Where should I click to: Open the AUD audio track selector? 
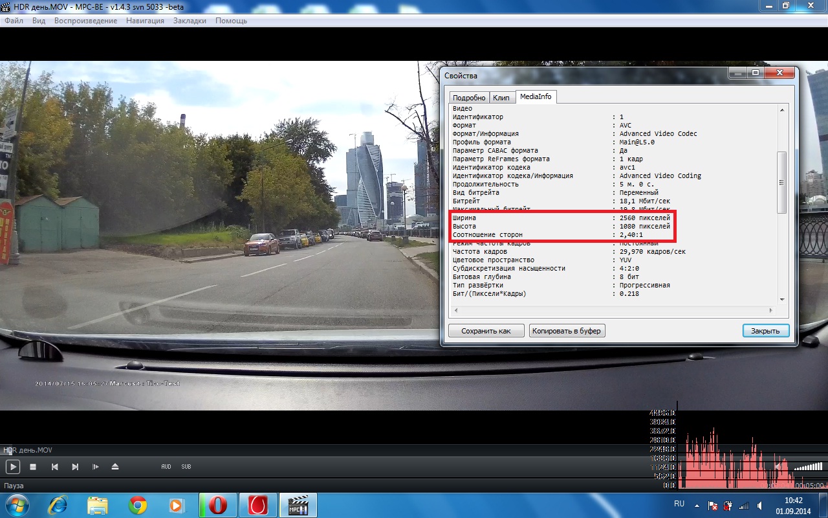pyautogui.click(x=166, y=467)
